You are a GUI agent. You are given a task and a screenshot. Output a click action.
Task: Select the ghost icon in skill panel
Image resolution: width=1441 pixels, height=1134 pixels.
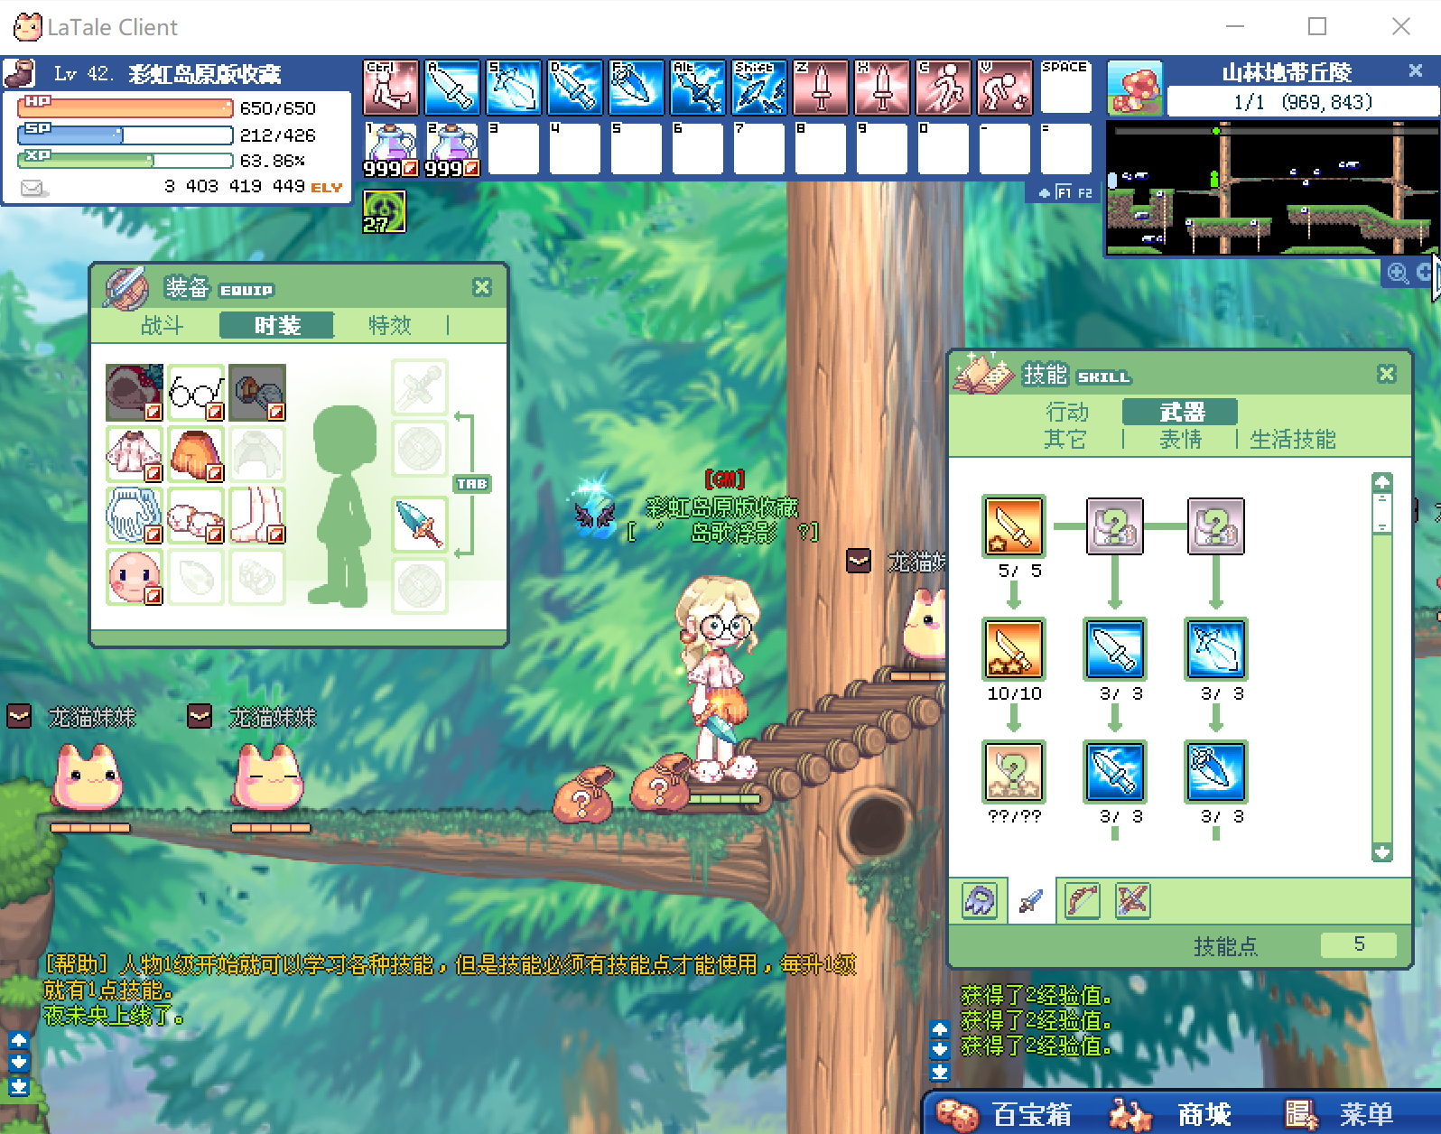[980, 901]
